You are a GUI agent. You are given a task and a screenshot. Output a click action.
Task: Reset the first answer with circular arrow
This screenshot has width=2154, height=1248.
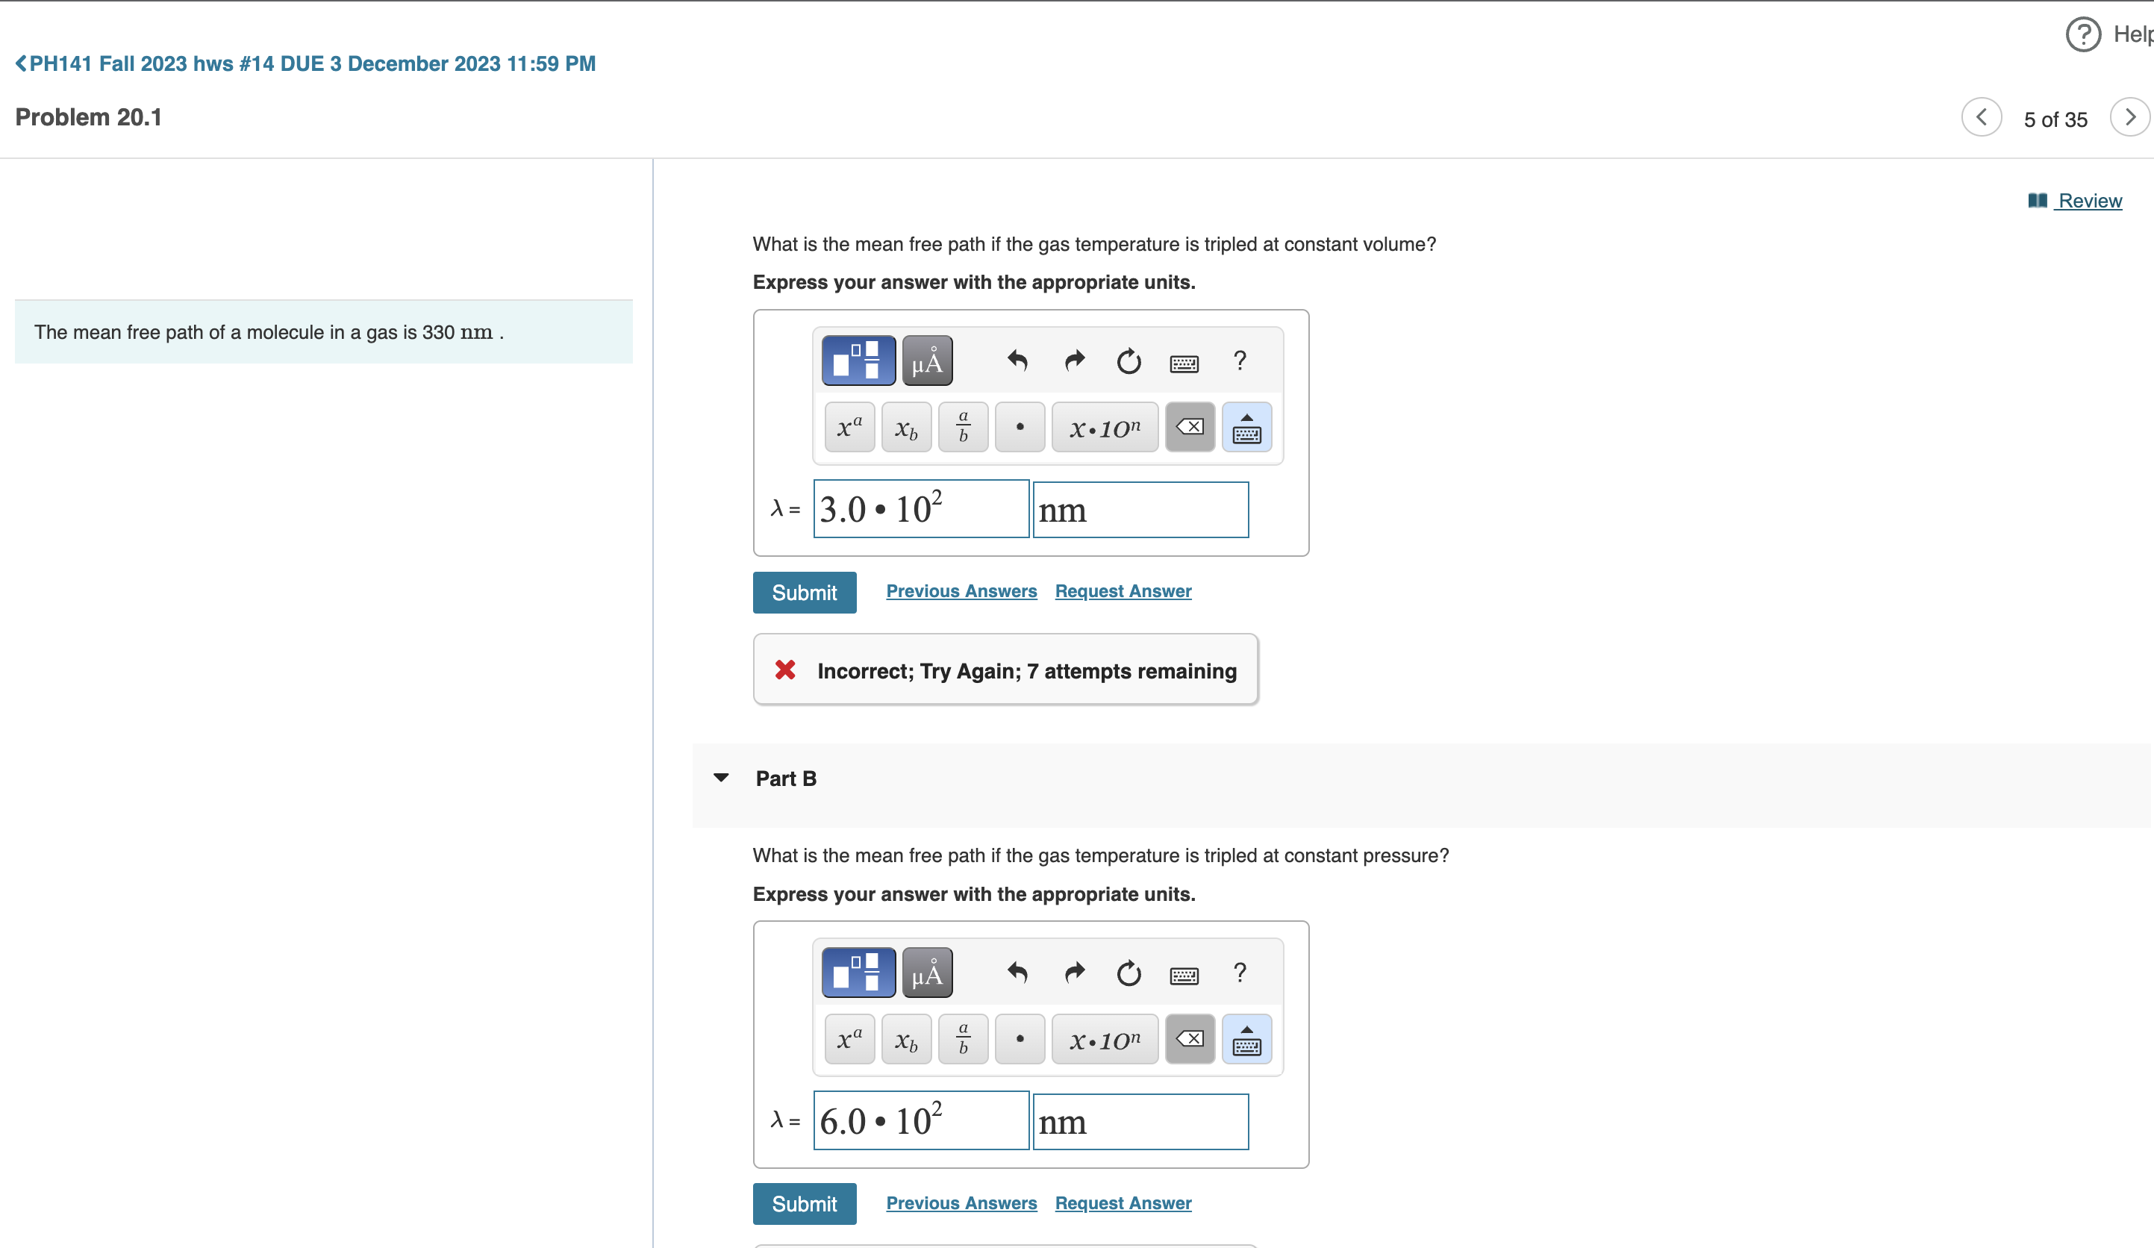pyautogui.click(x=1129, y=361)
